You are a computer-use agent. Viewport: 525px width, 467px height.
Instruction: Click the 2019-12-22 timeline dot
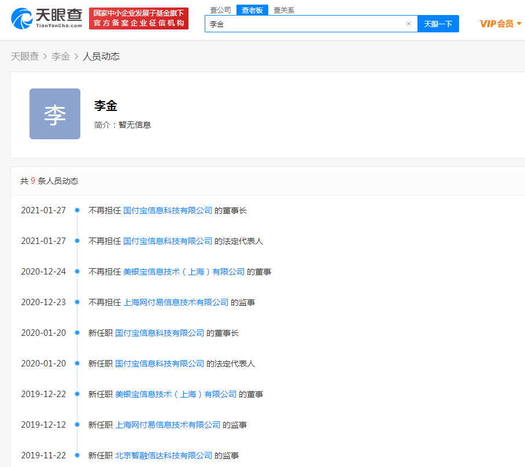[77, 394]
